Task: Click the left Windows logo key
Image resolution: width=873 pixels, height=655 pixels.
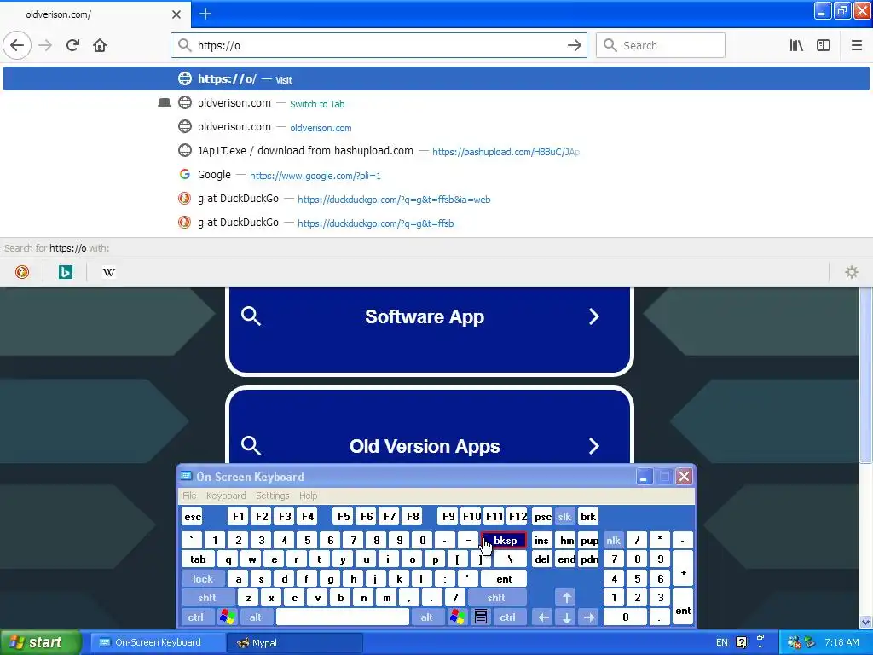Action: point(227,617)
